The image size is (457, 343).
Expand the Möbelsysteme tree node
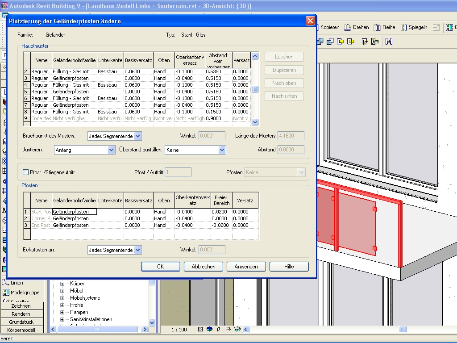[62, 298]
